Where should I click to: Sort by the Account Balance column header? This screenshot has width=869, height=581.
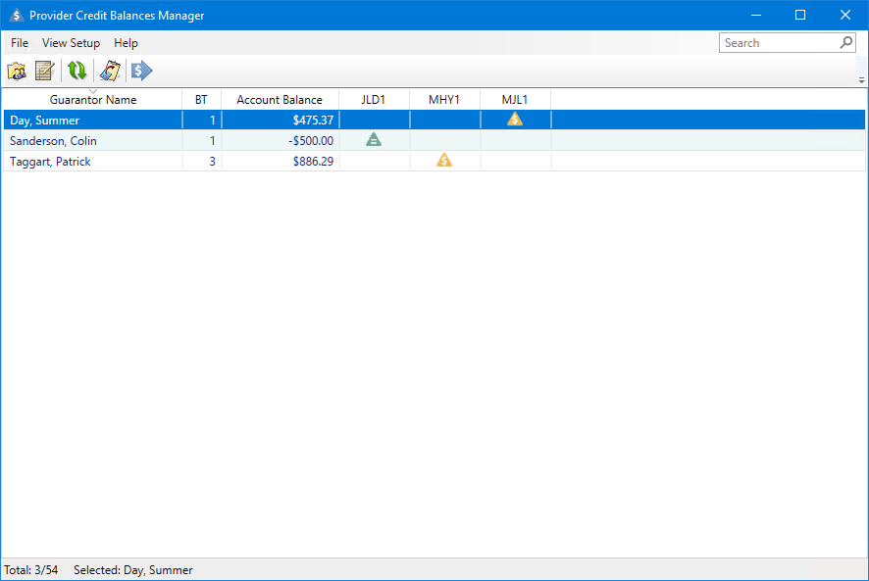click(280, 100)
